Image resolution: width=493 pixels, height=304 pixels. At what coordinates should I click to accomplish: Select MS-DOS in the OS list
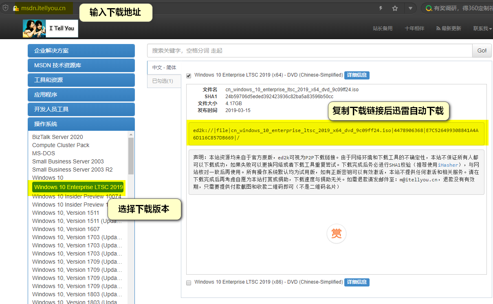44,153
